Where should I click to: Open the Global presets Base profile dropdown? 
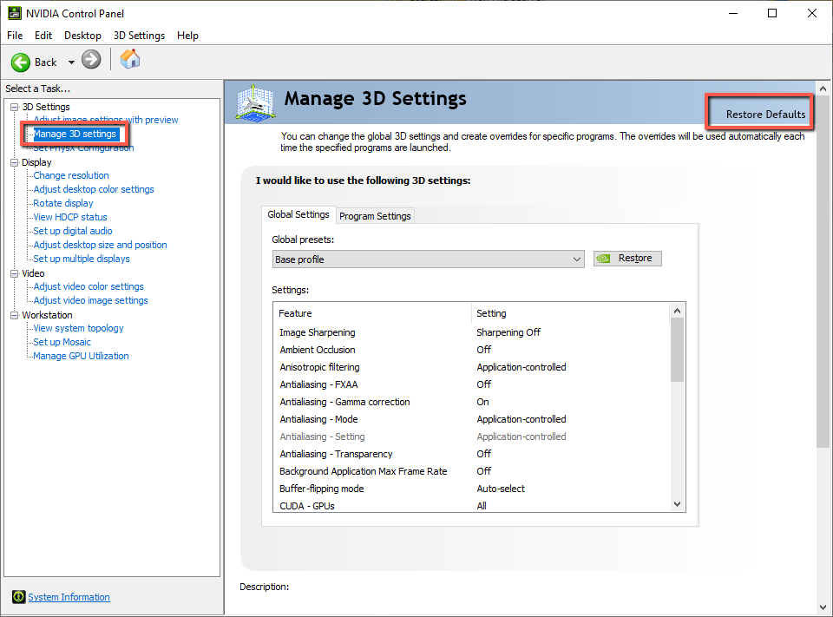(x=428, y=259)
